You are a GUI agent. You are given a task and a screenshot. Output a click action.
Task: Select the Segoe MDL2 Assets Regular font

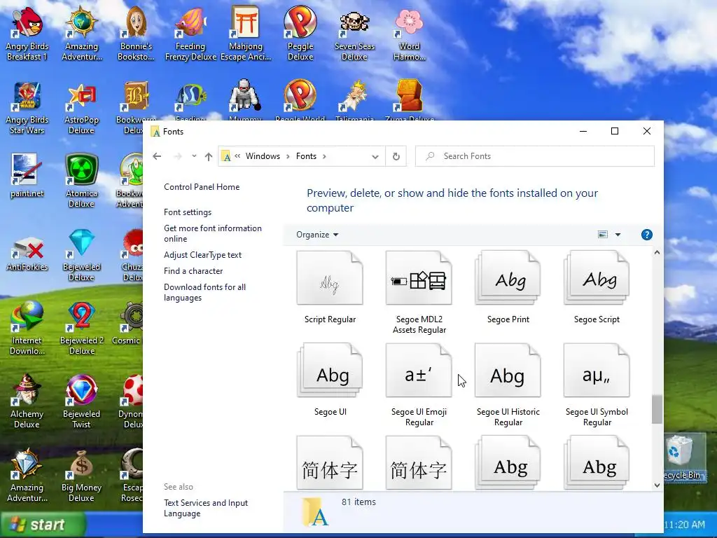coord(419,278)
